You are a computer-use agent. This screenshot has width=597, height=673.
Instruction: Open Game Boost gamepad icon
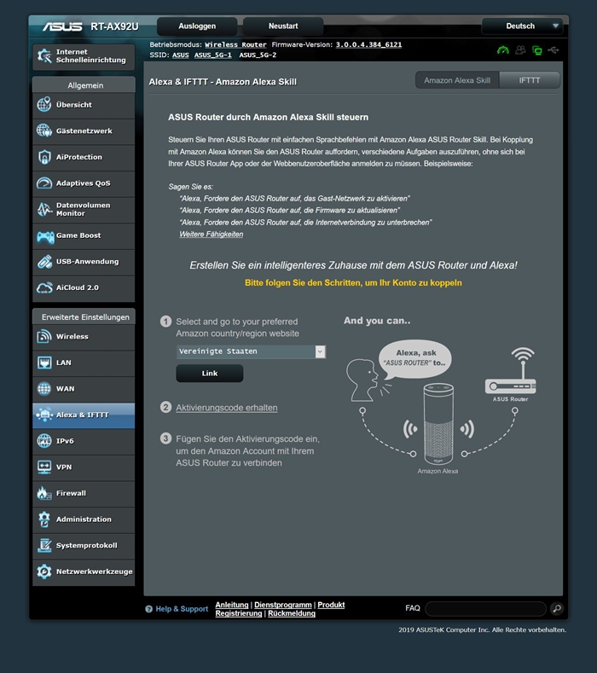(44, 236)
